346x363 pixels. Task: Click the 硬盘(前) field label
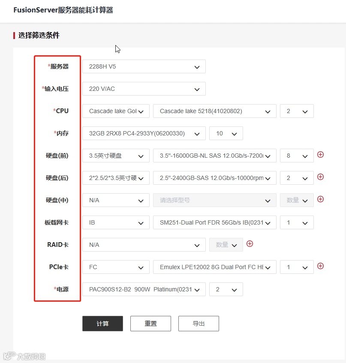tap(57, 156)
